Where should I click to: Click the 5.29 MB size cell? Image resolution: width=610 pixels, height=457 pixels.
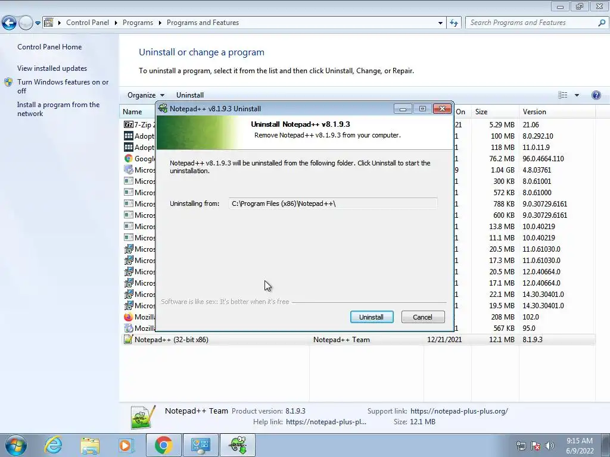pyautogui.click(x=502, y=125)
